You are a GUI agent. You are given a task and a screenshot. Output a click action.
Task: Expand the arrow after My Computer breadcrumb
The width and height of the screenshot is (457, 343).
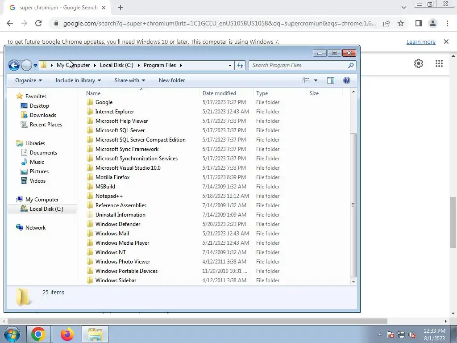[95, 65]
